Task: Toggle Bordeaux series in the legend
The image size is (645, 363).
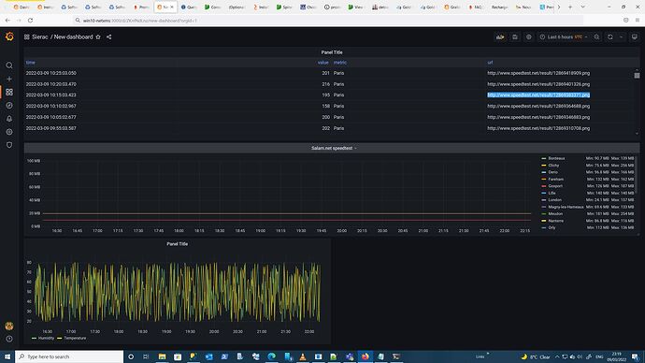Action: coord(556,158)
